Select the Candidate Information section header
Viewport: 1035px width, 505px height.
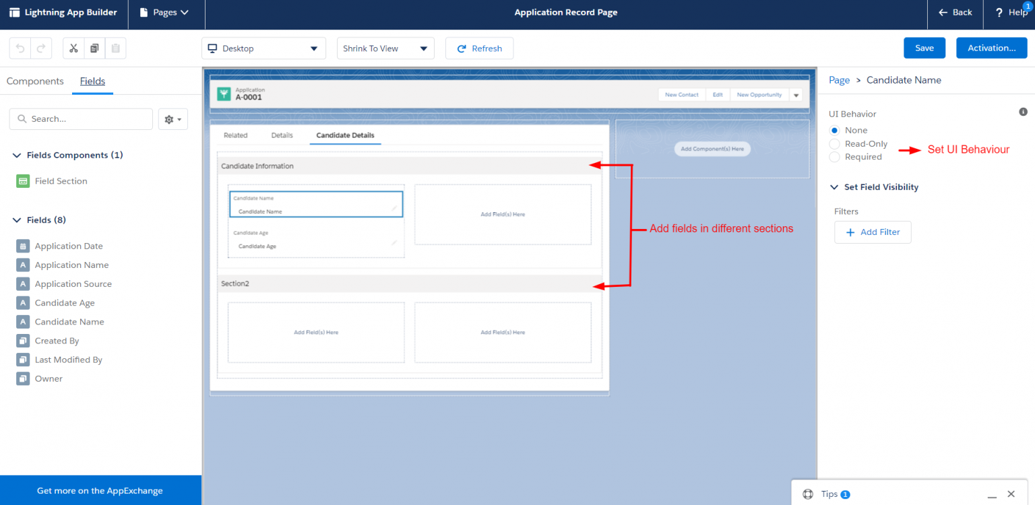point(408,166)
